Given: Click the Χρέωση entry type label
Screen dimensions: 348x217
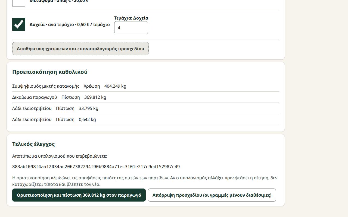Looking at the screenshot, I should [92, 86].
